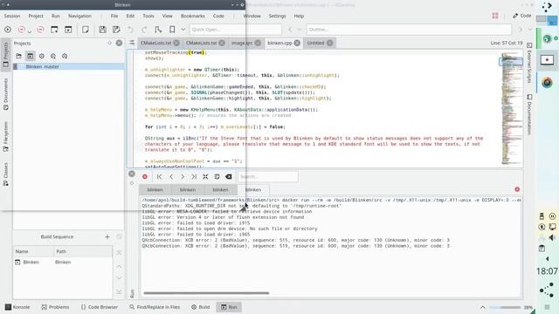This screenshot has width=559, height=314.
Task: Open Find/Replace in Files tool view
Action: pyautogui.click(x=155, y=307)
